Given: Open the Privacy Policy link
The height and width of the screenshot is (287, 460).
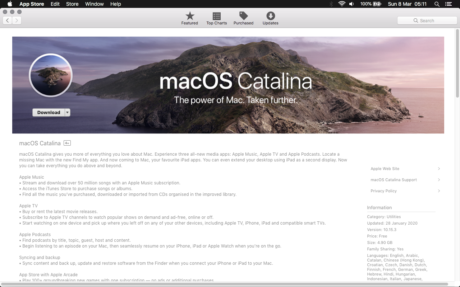Looking at the screenshot, I should pos(383,191).
